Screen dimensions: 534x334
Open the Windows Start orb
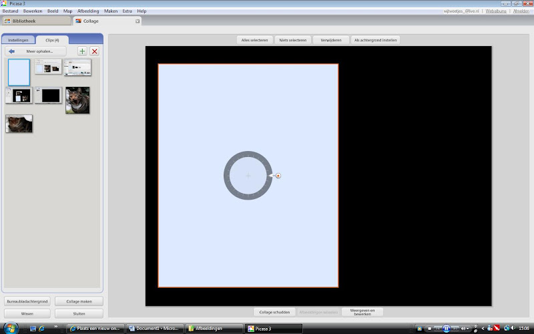click(x=10, y=328)
